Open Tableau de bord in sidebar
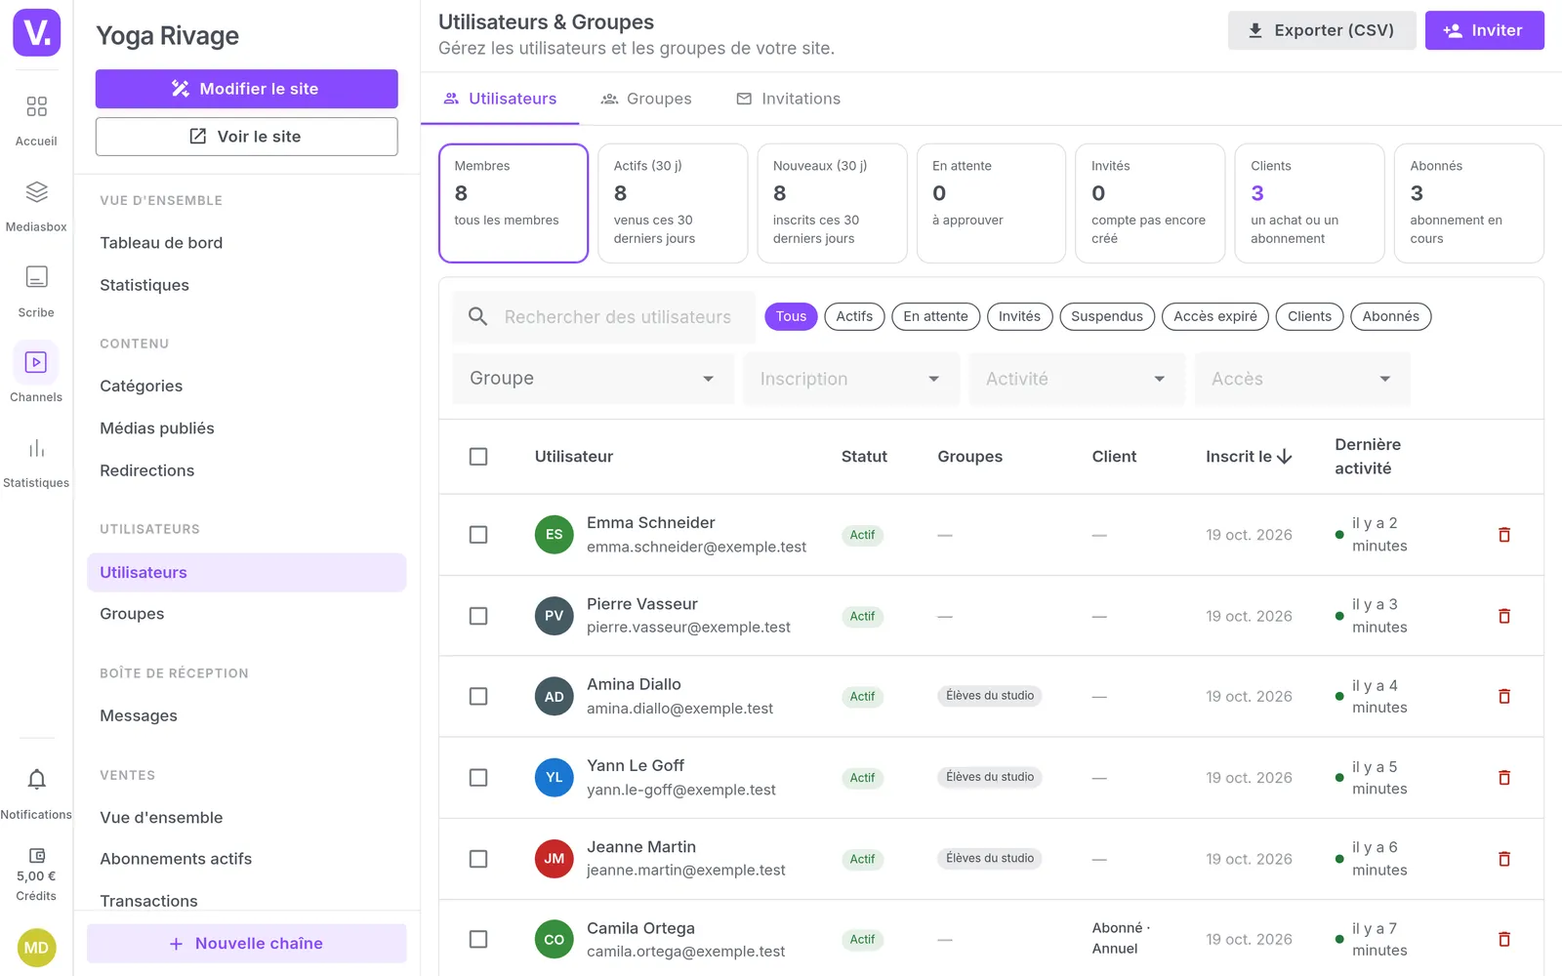 tap(161, 243)
